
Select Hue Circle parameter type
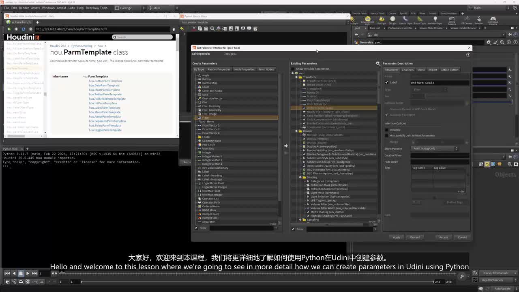point(208,145)
